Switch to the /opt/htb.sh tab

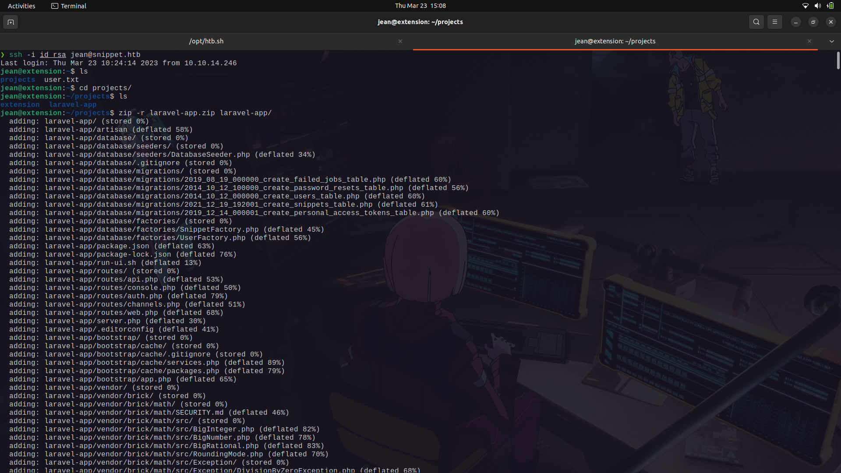(206, 41)
